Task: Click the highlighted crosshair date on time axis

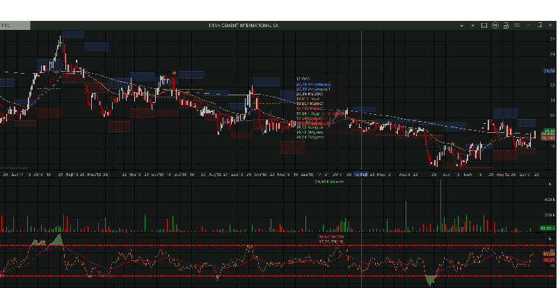Action: point(362,175)
